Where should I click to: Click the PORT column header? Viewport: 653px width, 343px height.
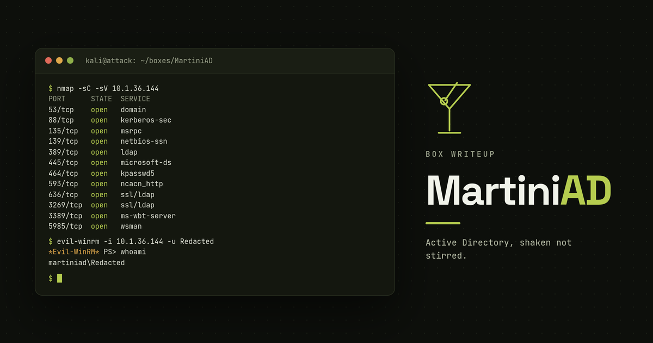tap(57, 99)
